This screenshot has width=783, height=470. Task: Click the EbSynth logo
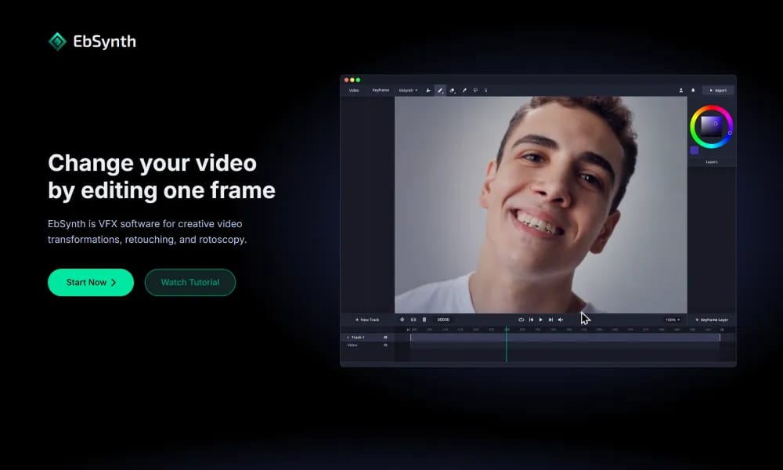[x=92, y=42]
